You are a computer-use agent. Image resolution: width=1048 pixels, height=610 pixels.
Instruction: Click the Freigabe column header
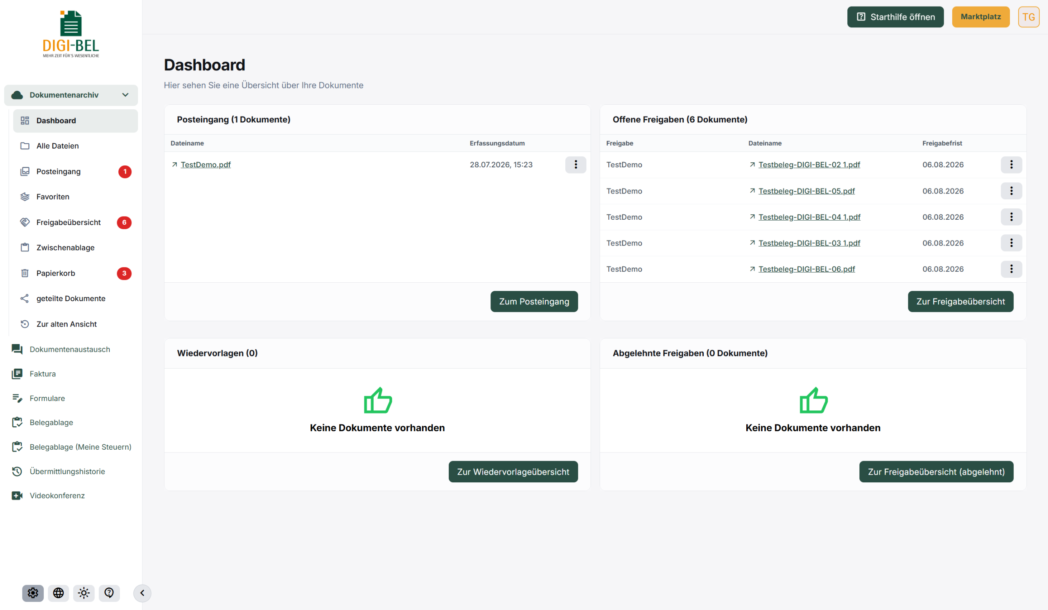[620, 143]
